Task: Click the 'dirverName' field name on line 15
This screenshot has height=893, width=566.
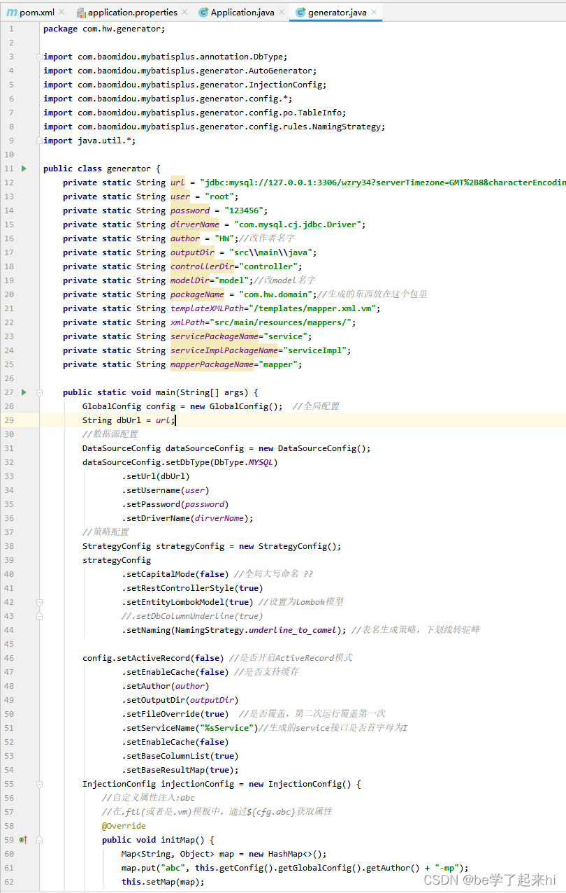Action: 195,224
